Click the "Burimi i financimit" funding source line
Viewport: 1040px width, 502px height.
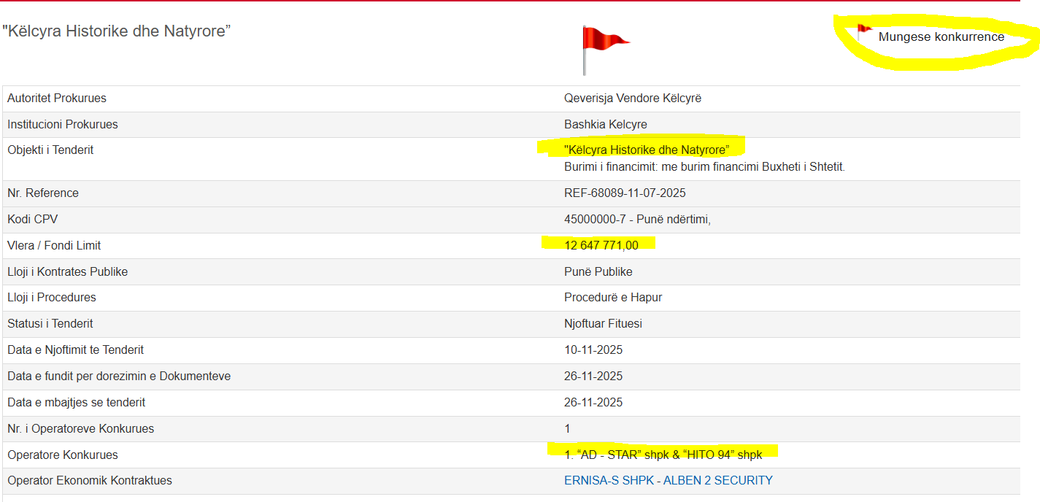(704, 167)
